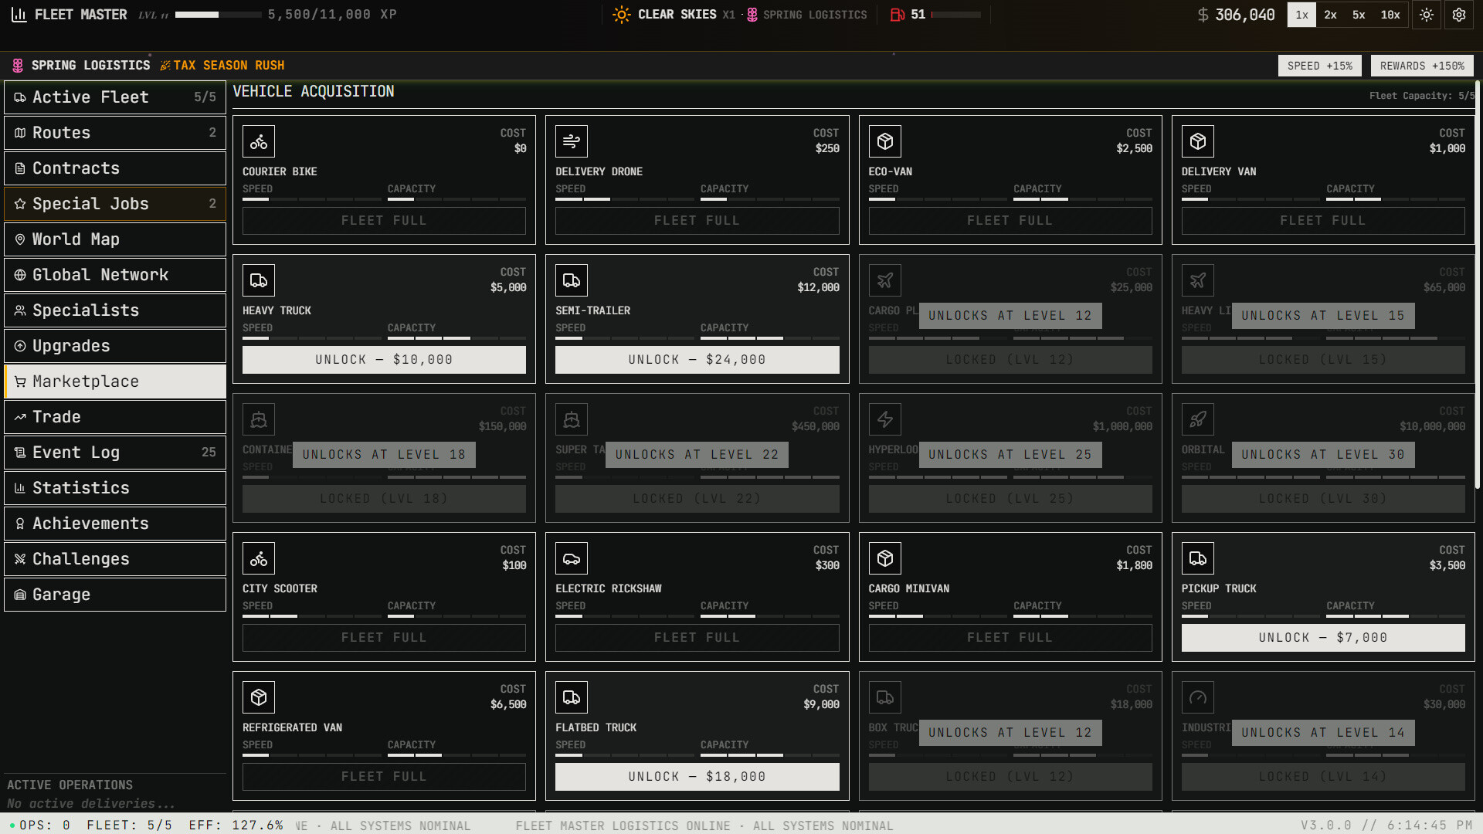Click the Eco-Van box icon
Viewport: 1483px width, 834px height.
(885, 141)
